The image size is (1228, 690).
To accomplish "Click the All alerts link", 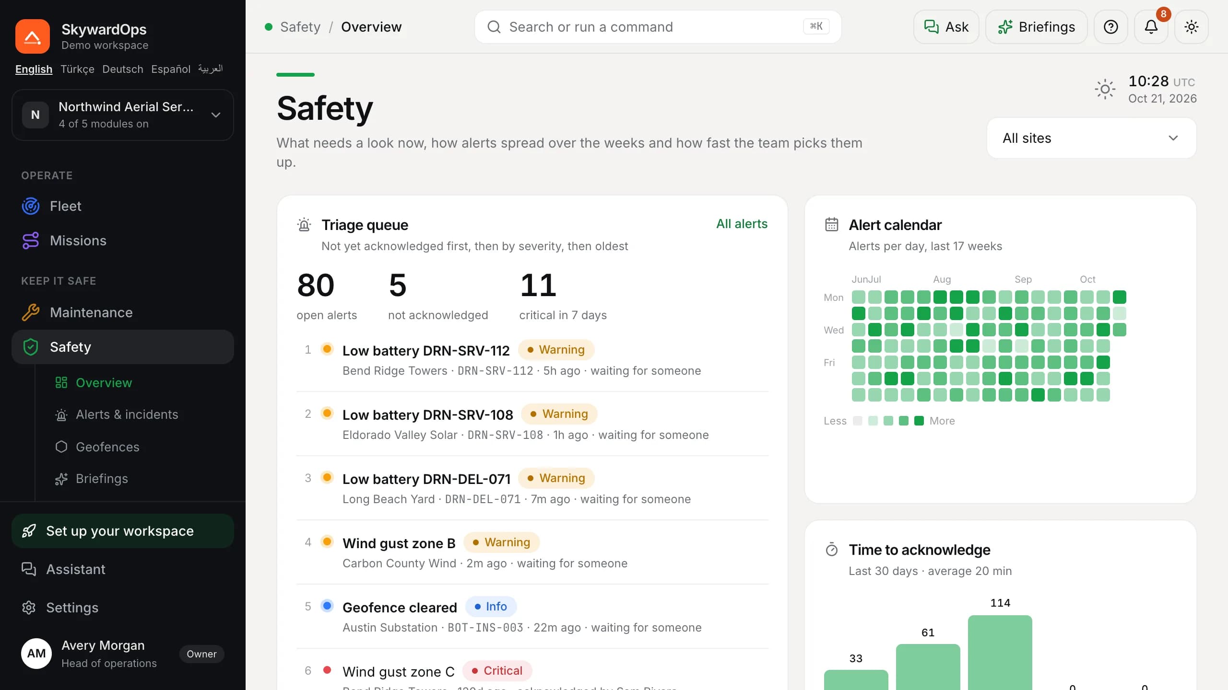I will coord(742,224).
